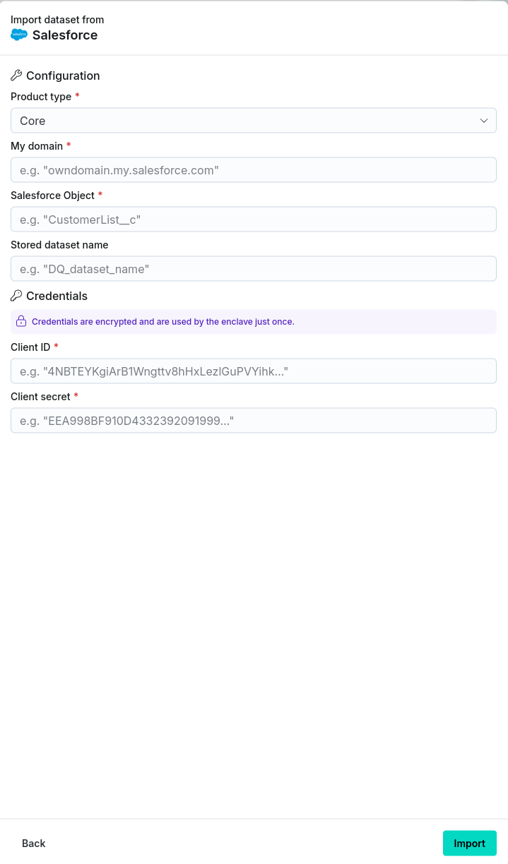This screenshot has height=864, width=508.
Task: Click the wrench icon beside Configuration
Action: tap(16, 76)
